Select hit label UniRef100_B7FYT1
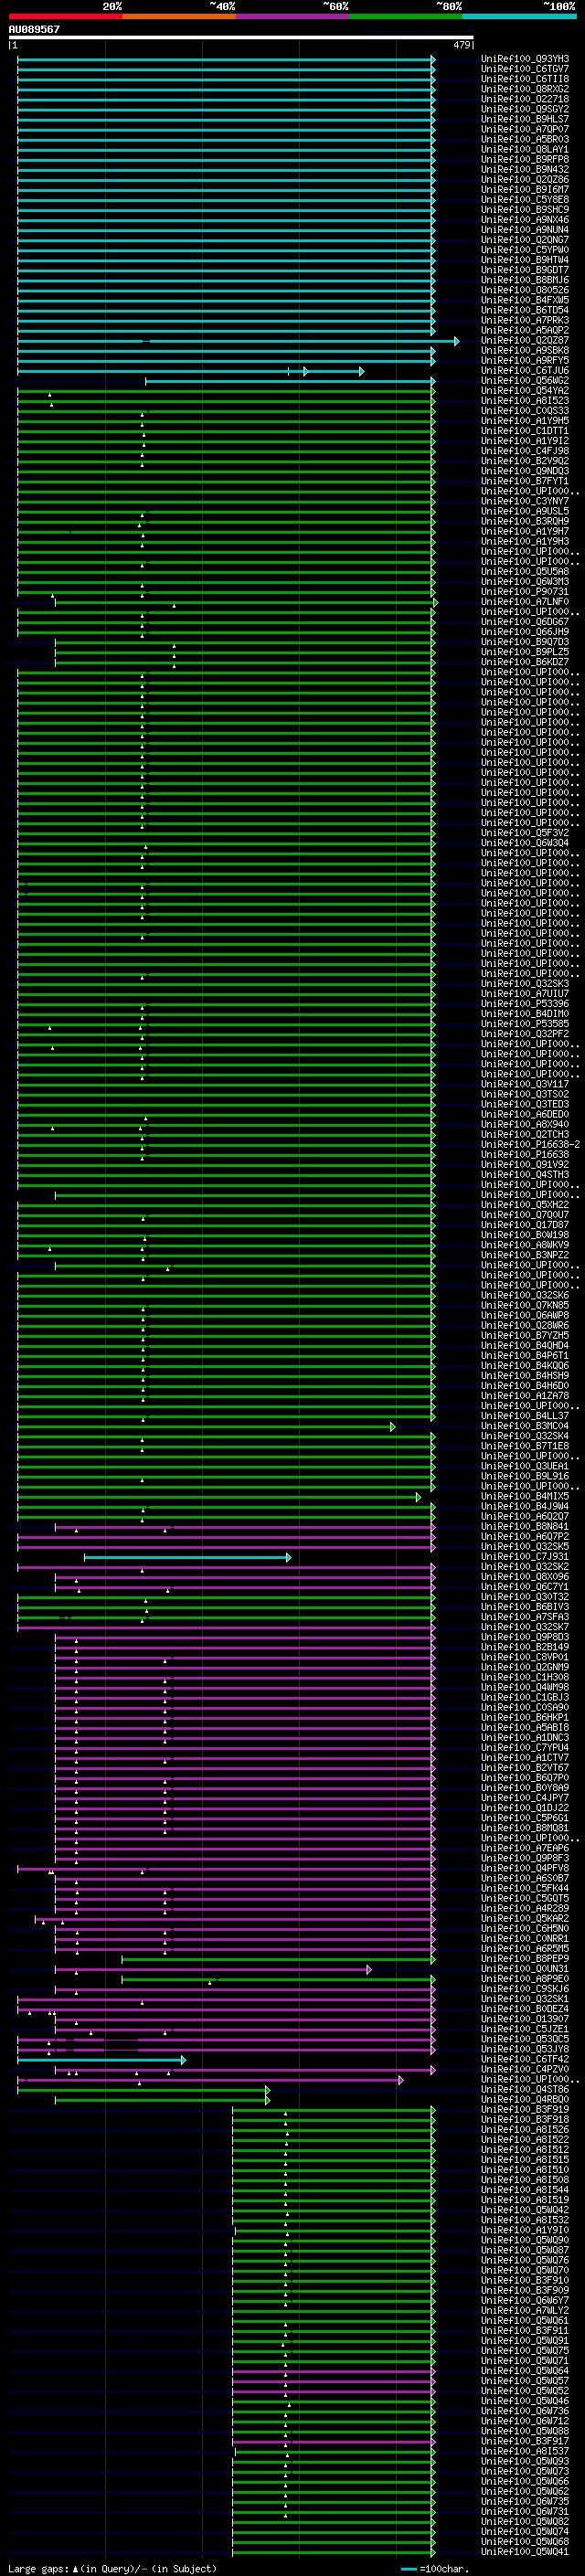The height and width of the screenshot is (2576, 585). [525, 481]
